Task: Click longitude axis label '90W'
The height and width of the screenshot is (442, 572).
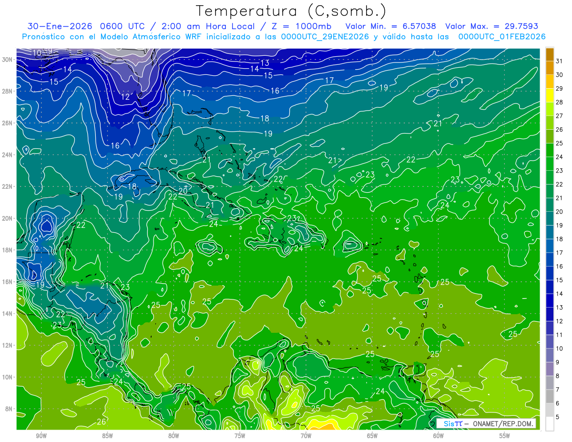Action: 41,436
